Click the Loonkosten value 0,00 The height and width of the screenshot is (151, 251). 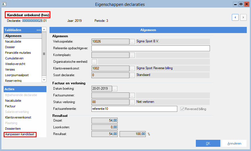104,127
